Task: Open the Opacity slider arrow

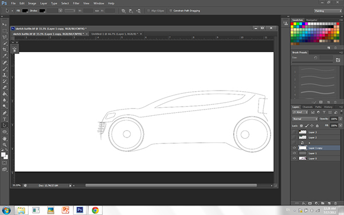Action: [x=341, y=119]
